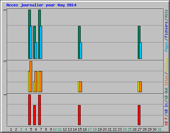Click the orange Sites bar for day 6
The image size is (170, 133).
point(36,81)
